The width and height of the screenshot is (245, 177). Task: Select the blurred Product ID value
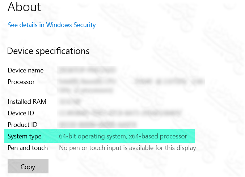(95, 125)
